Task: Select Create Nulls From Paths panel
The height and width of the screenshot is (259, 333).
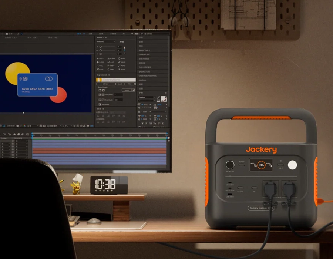Action: pyautogui.click(x=147, y=76)
